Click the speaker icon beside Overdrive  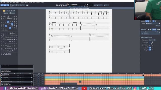(x=159, y=33)
